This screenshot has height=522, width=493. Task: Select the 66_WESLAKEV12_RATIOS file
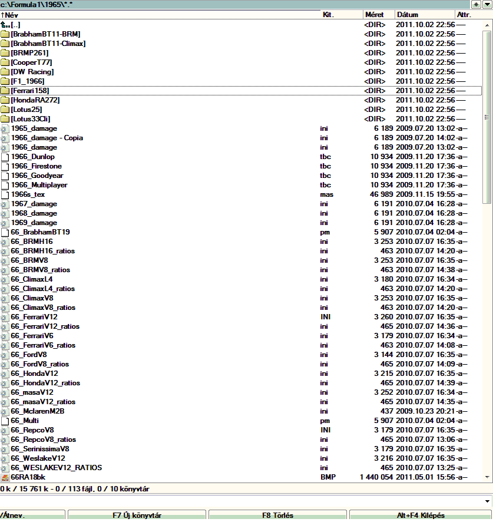point(241,468)
